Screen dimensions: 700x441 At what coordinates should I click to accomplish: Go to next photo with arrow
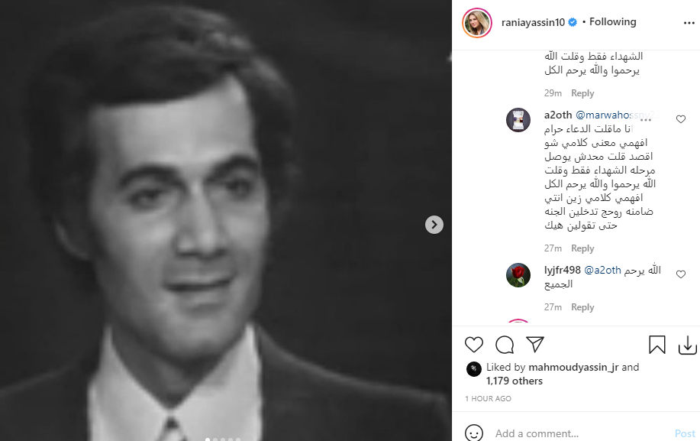[x=434, y=225]
